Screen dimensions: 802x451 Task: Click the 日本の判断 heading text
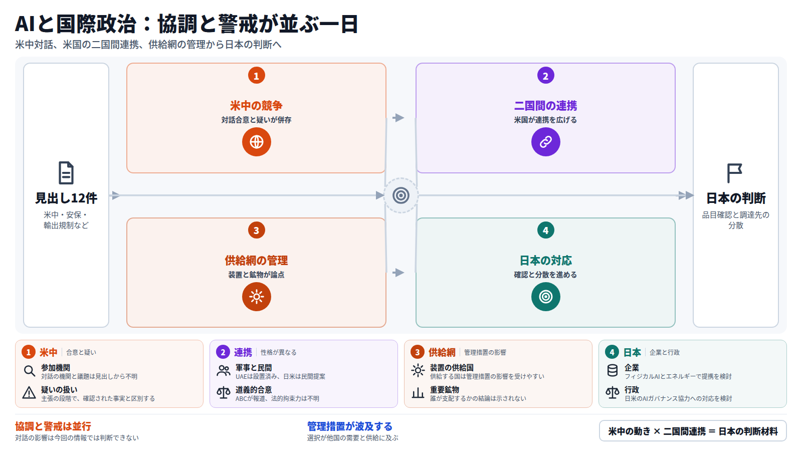point(736,198)
